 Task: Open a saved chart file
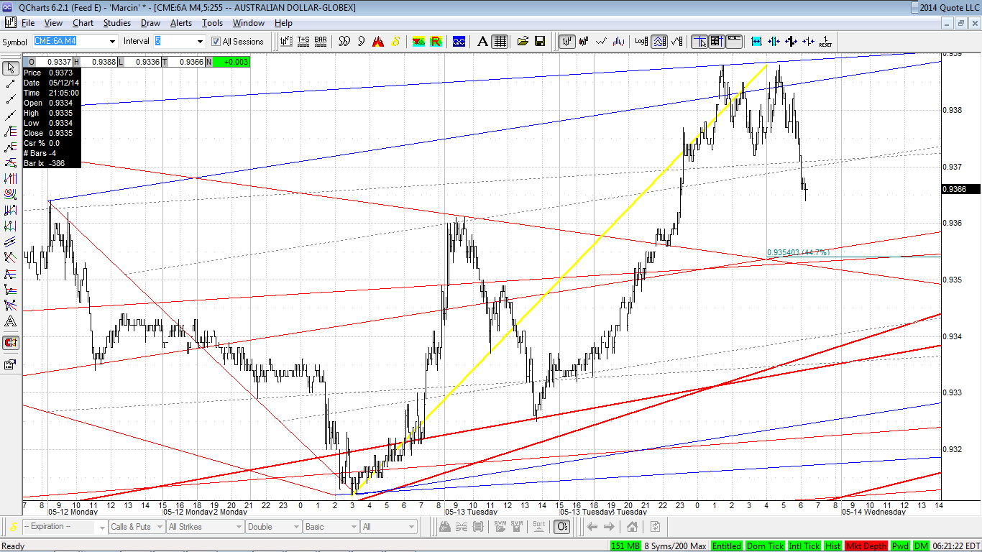(523, 42)
